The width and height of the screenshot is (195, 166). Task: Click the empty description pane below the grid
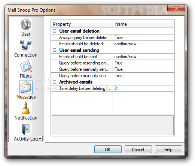pyautogui.click(x=113, y=125)
